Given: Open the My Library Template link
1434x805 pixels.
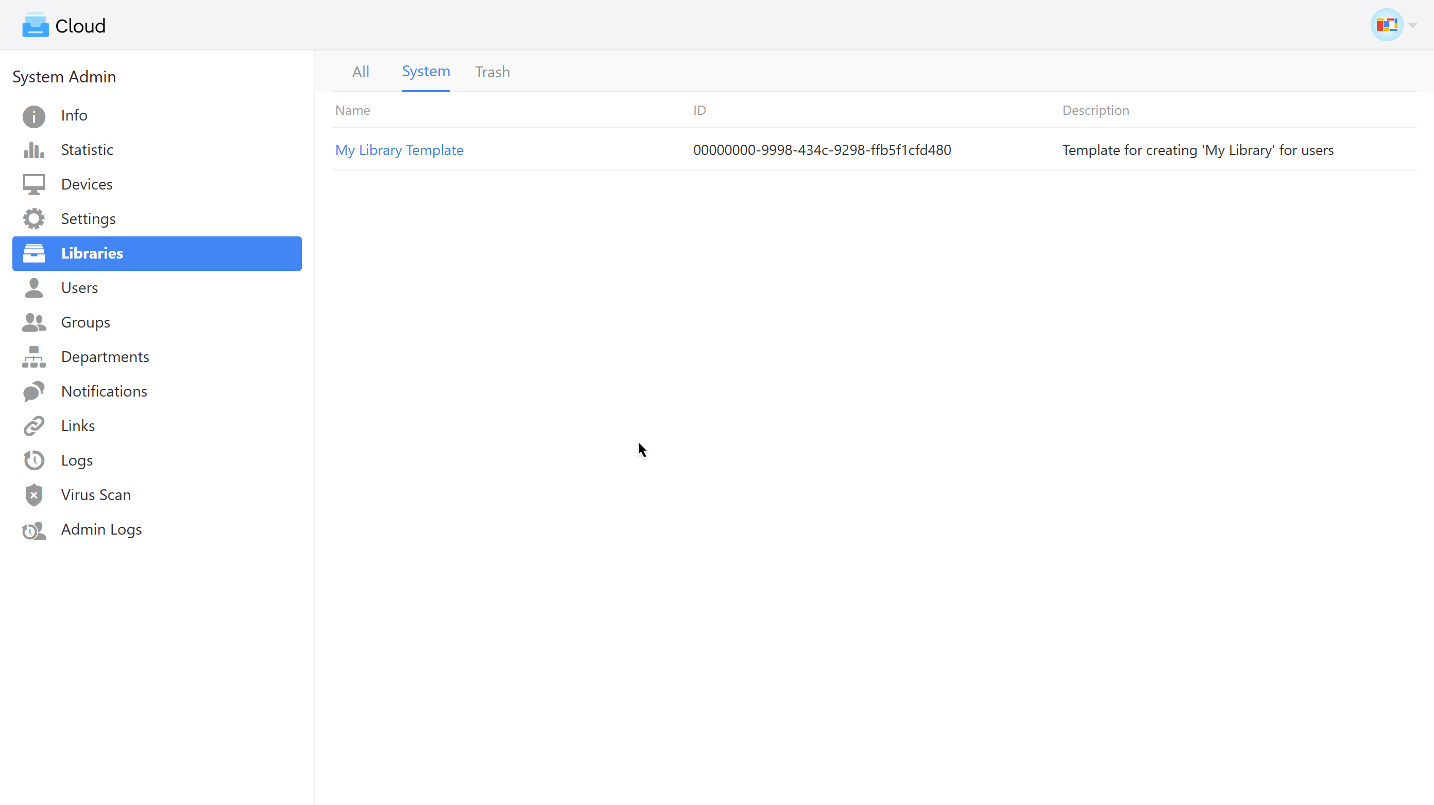Looking at the screenshot, I should (399, 150).
